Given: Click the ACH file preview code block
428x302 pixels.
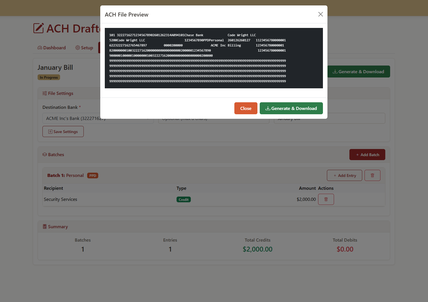Looking at the screenshot, I should click(214, 58).
